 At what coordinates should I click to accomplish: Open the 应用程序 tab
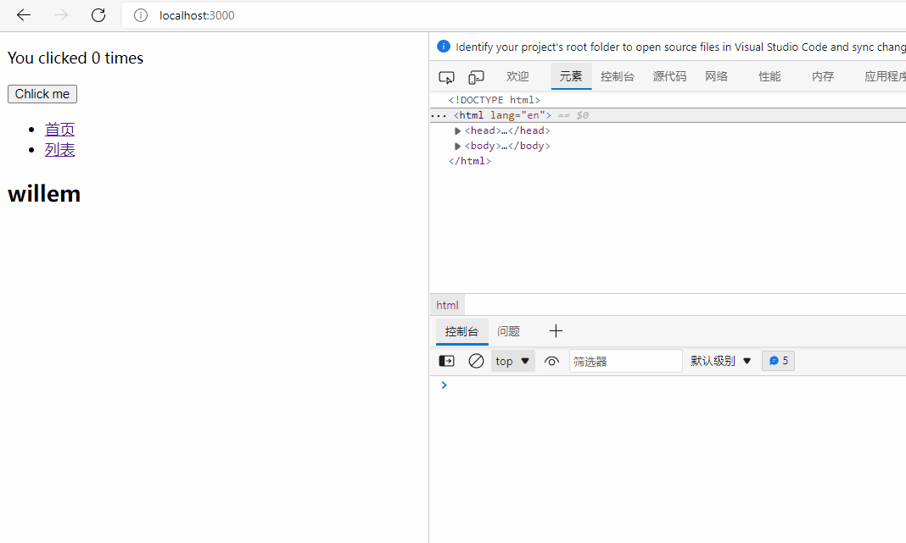[884, 76]
